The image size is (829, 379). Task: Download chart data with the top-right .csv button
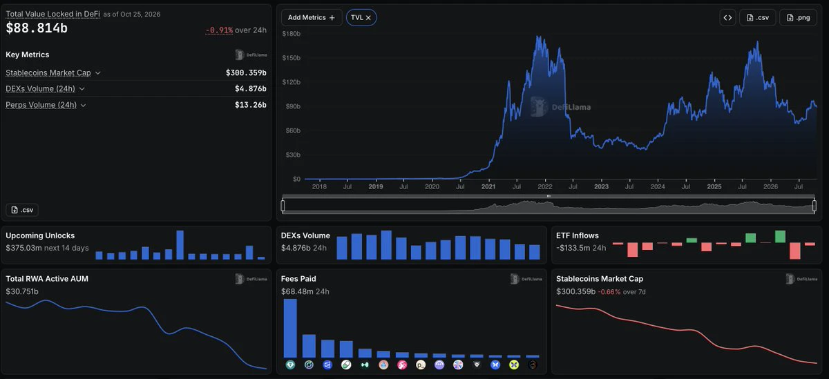[x=758, y=17]
